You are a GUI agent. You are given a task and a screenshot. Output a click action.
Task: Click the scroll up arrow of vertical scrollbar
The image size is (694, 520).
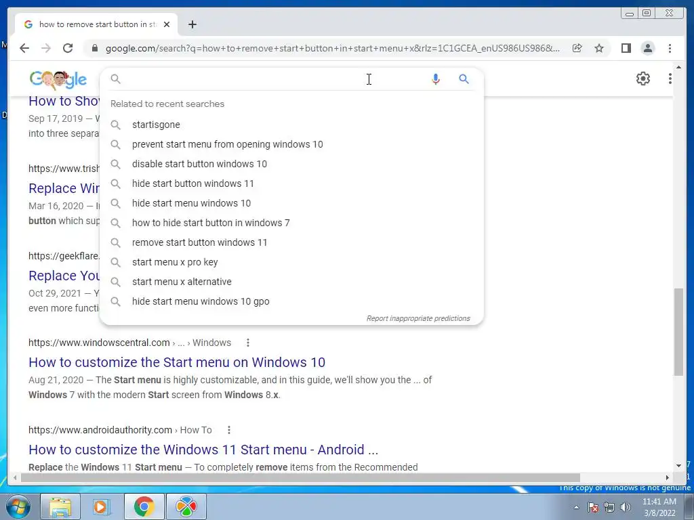(x=678, y=67)
